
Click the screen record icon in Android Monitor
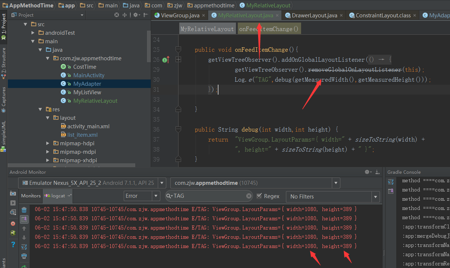[x=13, y=203]
